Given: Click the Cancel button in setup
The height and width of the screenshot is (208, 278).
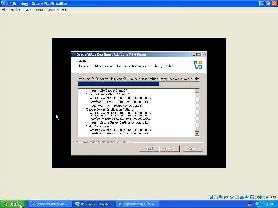Looking at the screenshot, I should (x=193, y=149).
